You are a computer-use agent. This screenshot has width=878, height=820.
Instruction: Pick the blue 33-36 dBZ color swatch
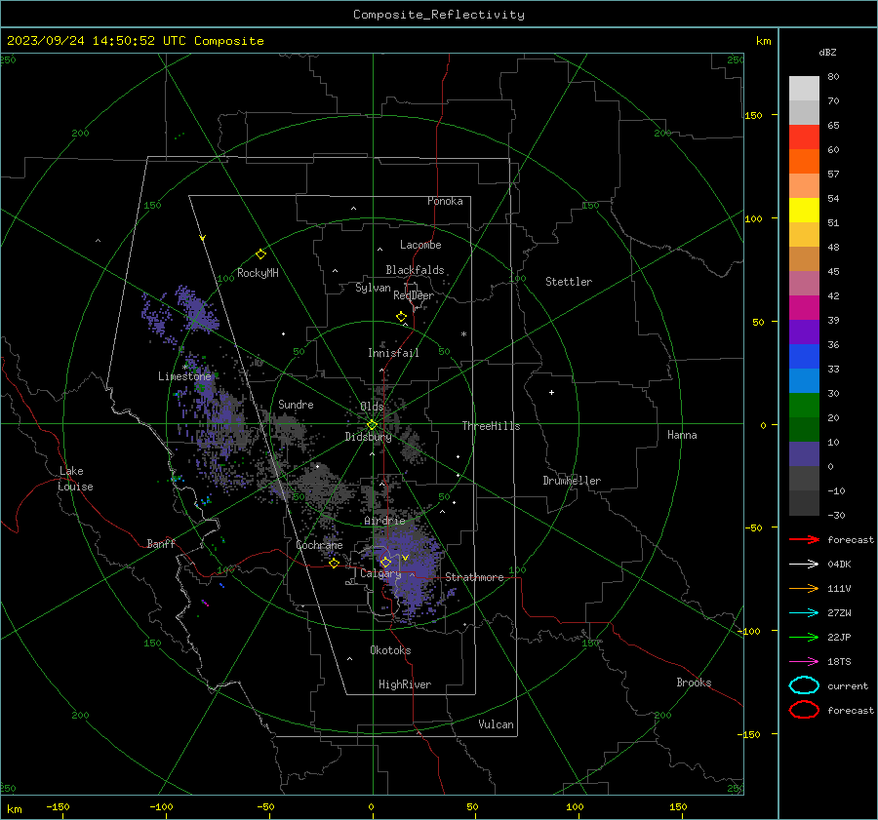(x=804, y=357)
